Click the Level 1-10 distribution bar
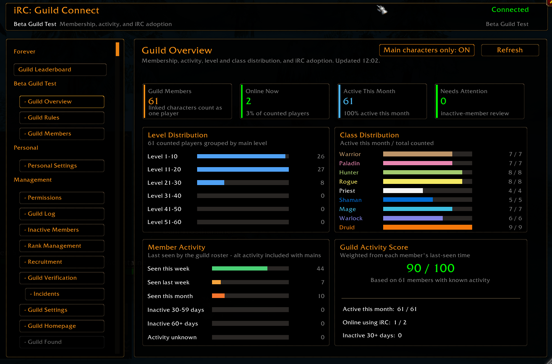Viewport: 552px width, 364px height. coord(243,156)
